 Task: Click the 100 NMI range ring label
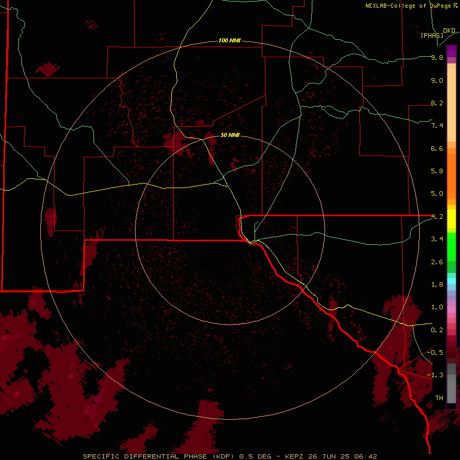tap(229, 40)
